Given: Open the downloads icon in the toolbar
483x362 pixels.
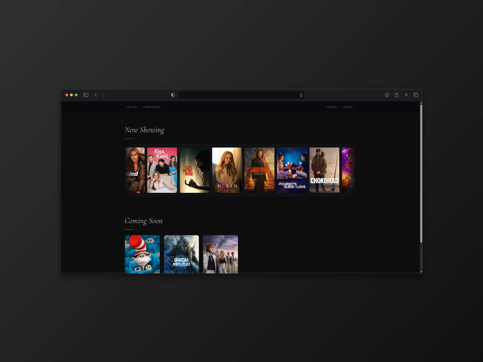Looking at the screenshot, I should click(x=387, y=95).
